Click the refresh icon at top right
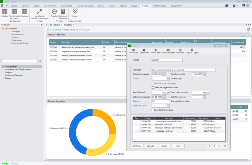Viewport: 252px width, 165px height. pos(248,30)
